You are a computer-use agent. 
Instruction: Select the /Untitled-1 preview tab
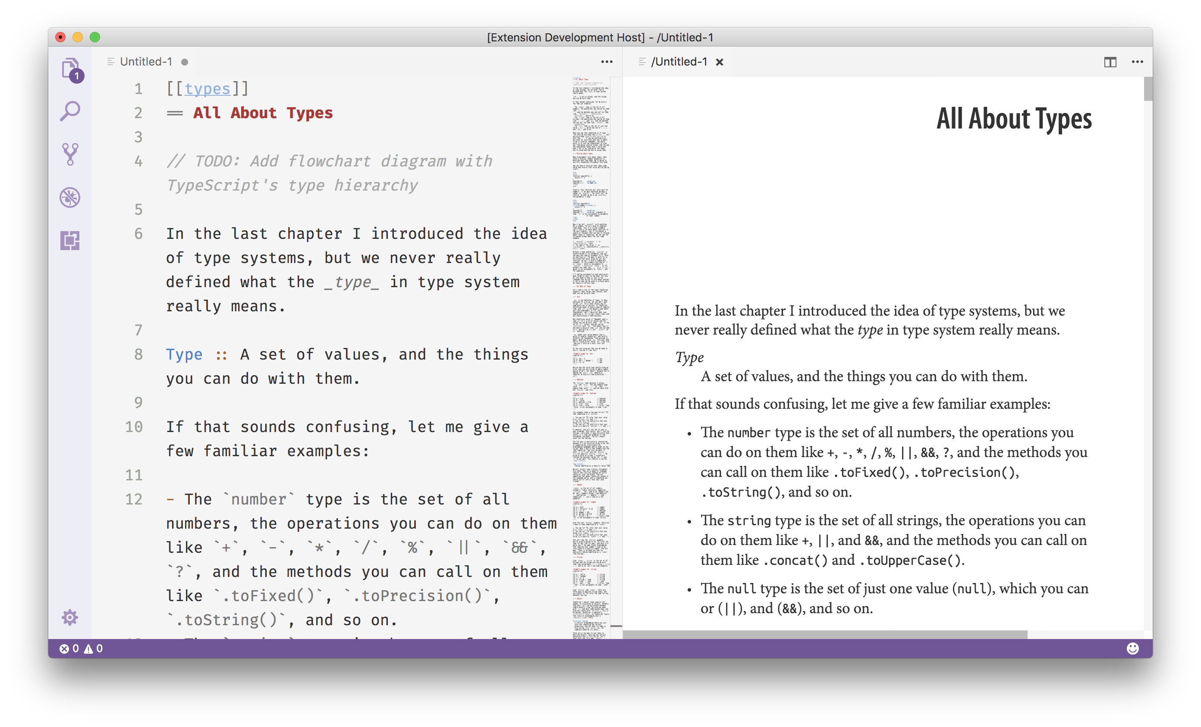[x=679, y=62]
